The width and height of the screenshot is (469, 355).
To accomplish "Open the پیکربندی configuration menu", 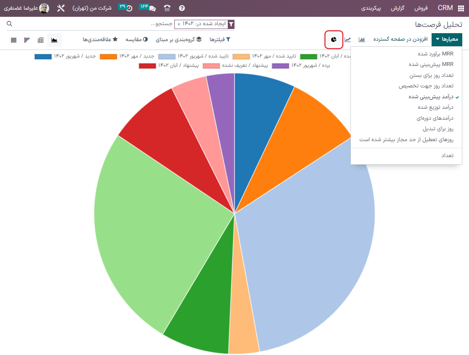I will point(371,8).
